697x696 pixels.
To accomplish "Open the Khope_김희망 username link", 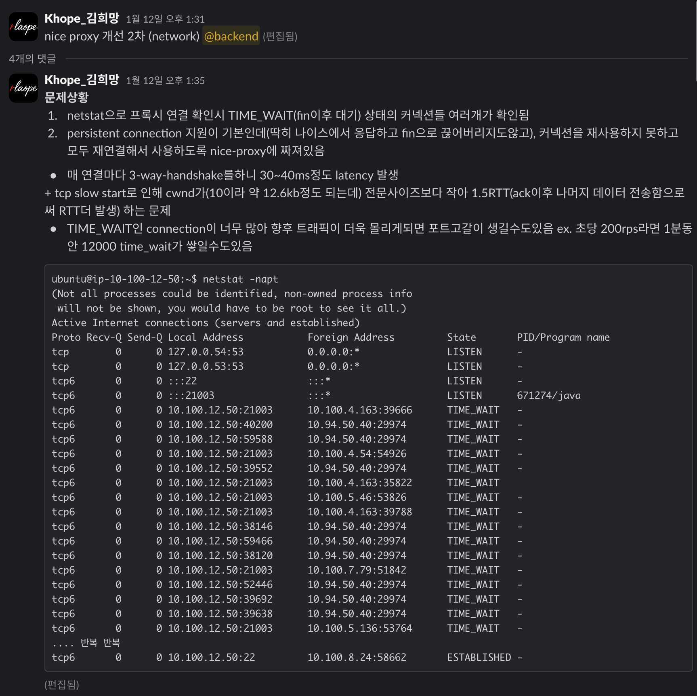I will (x=81, y=18).
